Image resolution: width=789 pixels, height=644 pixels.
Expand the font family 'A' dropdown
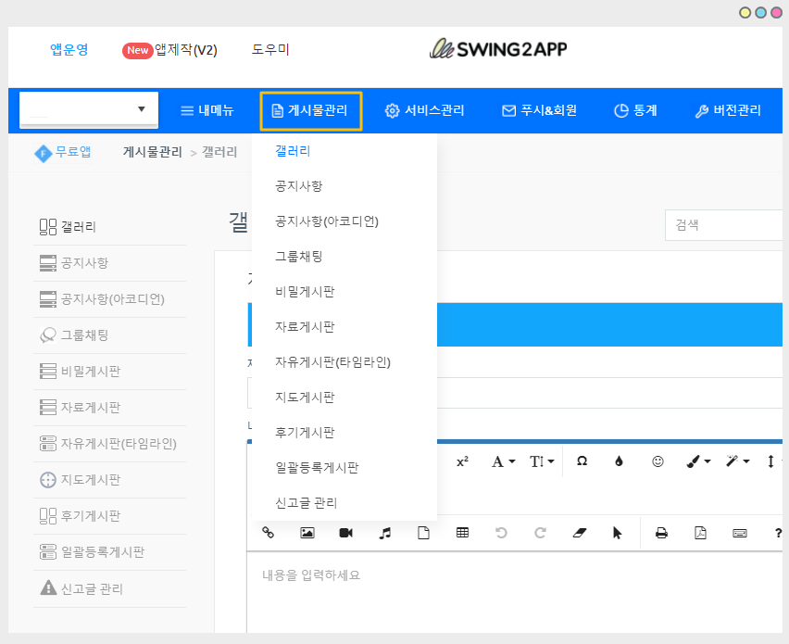(503, 461)
